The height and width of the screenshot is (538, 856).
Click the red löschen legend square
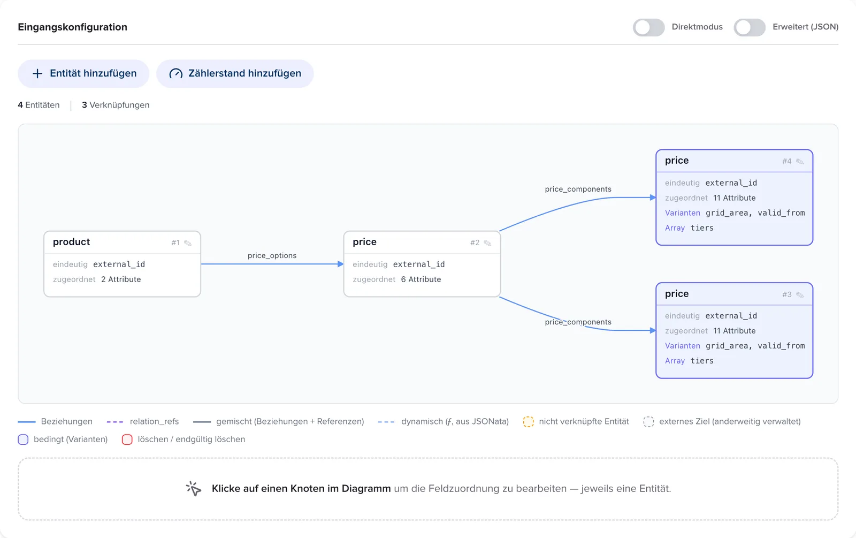pyautogui.click(x=127, y=440)
